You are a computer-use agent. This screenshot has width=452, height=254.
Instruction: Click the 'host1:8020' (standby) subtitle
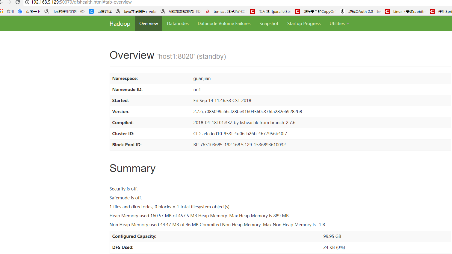click(192, 56)
